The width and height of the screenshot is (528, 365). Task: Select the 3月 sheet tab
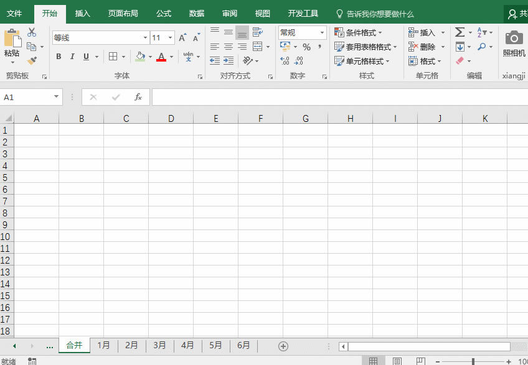159,345
